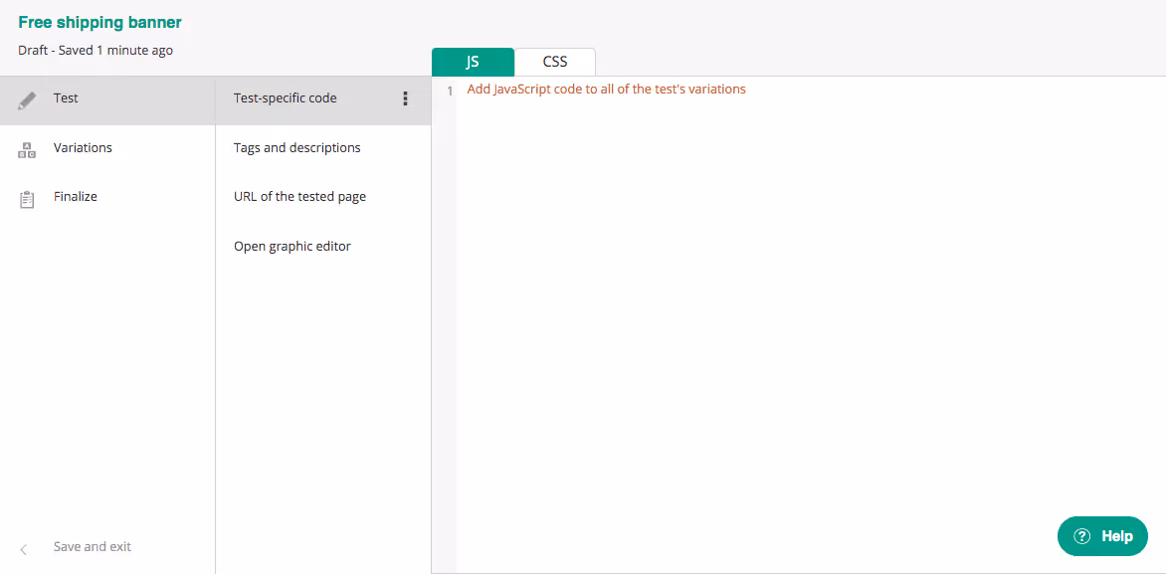Open the Variations sidebar entry
This screenshot has height=574, width=1166.
(83, 147)
